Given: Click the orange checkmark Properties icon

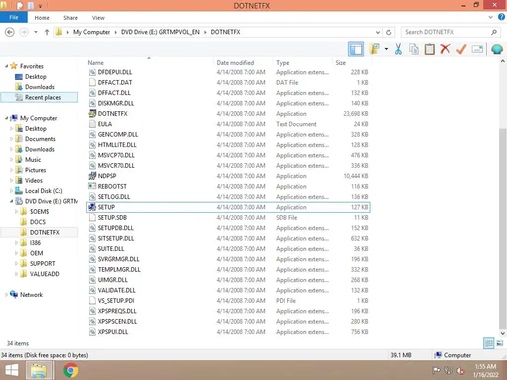Looking at the screenshot, I should coord(461,49).
